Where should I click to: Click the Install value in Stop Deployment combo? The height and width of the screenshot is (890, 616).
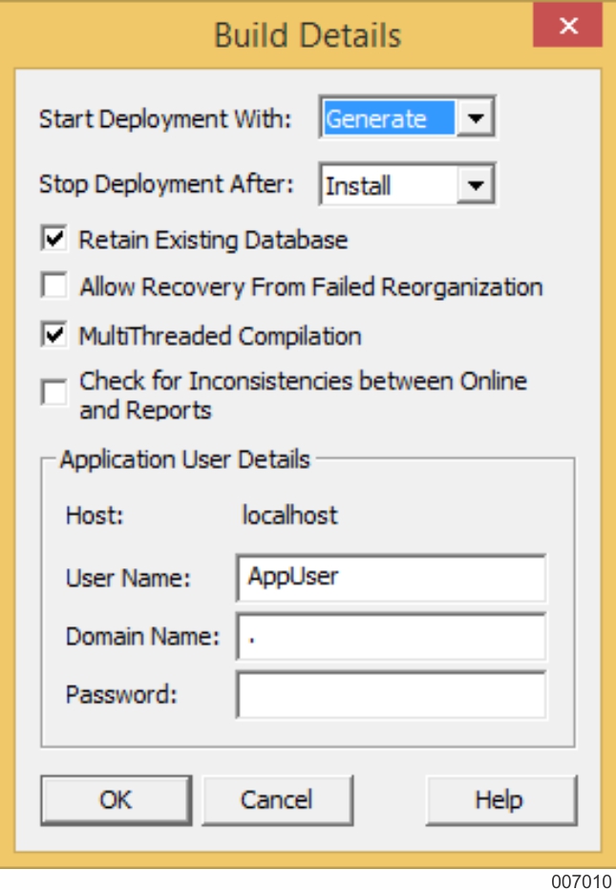click(358, 185)
